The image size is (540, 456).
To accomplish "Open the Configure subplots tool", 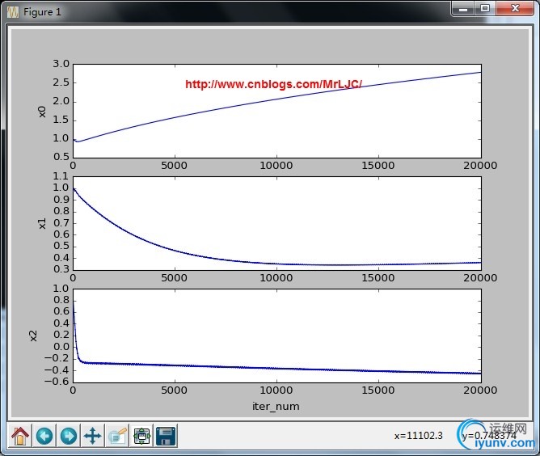I will [141, 436].
